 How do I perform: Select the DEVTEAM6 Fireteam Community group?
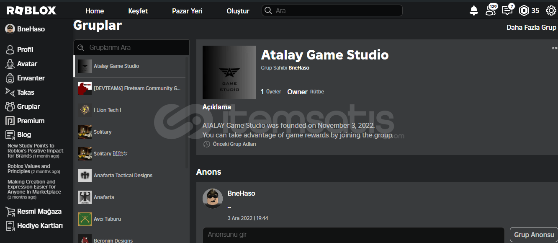click(129, 88)
